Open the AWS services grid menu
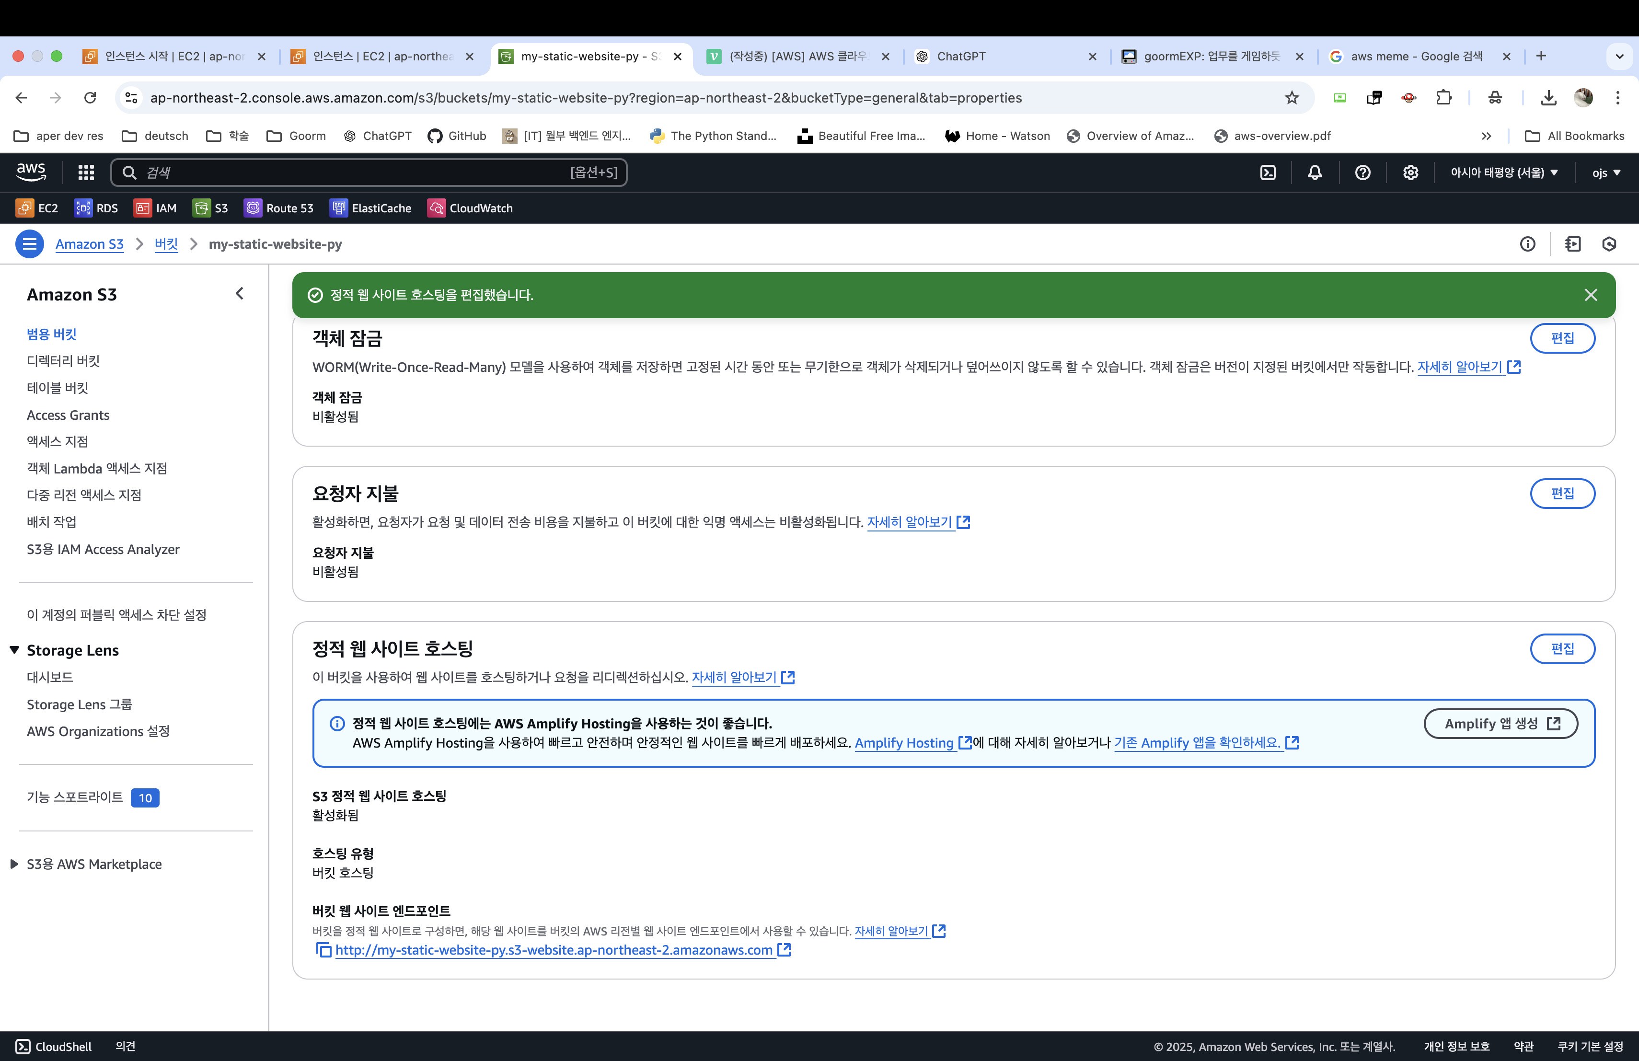 [x=86, y=172]
